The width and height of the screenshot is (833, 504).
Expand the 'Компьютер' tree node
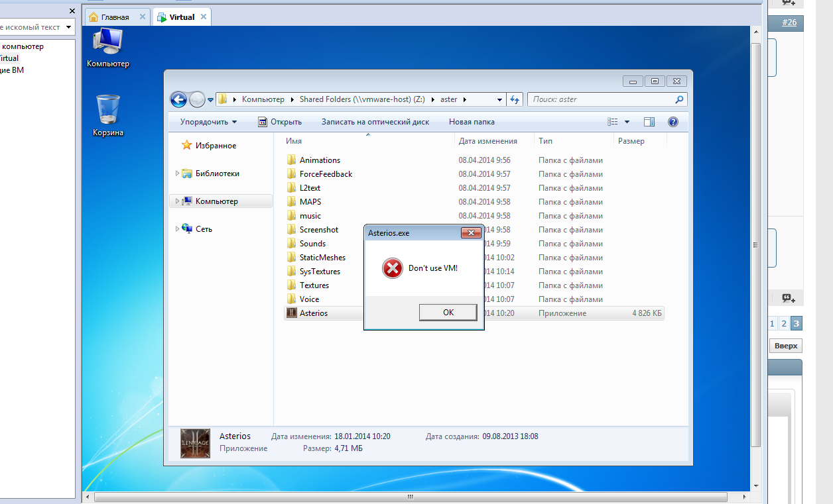tap(177, 201)
